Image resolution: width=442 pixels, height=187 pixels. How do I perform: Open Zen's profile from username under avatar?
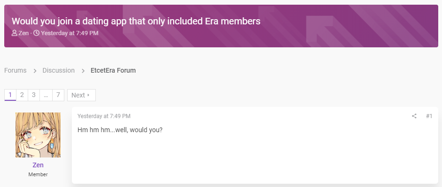(38, 165)
